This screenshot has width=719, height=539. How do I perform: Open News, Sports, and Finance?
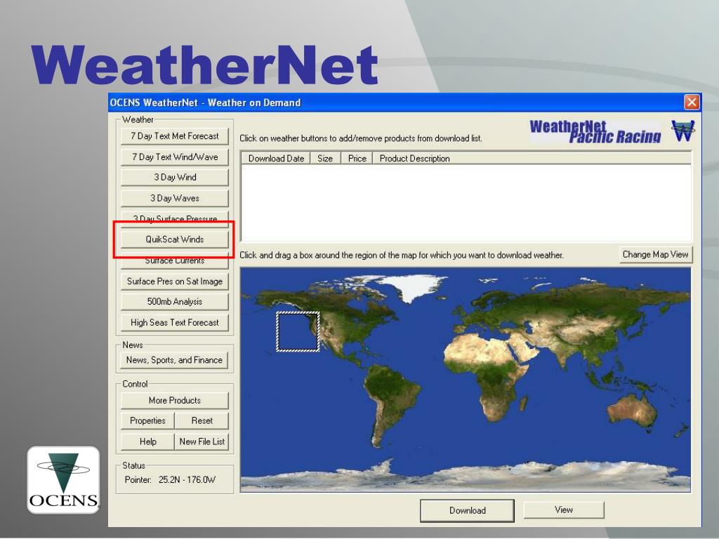pos(175,360)
